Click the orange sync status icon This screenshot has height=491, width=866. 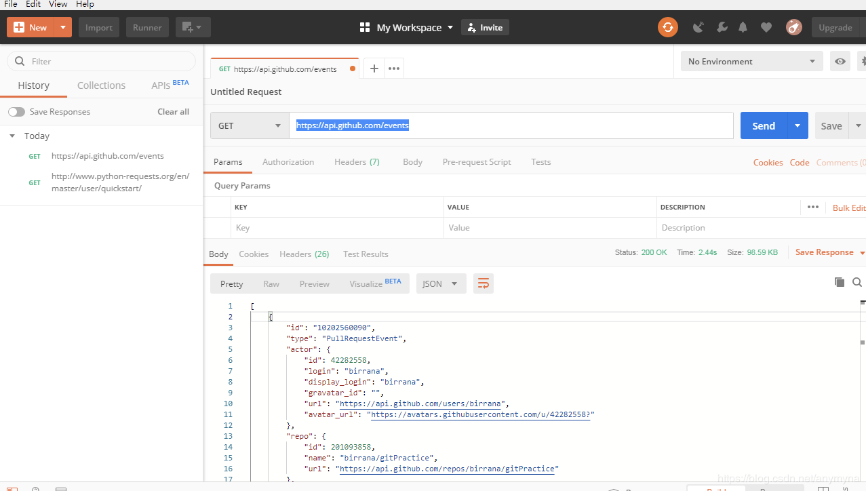pos(668,27)
